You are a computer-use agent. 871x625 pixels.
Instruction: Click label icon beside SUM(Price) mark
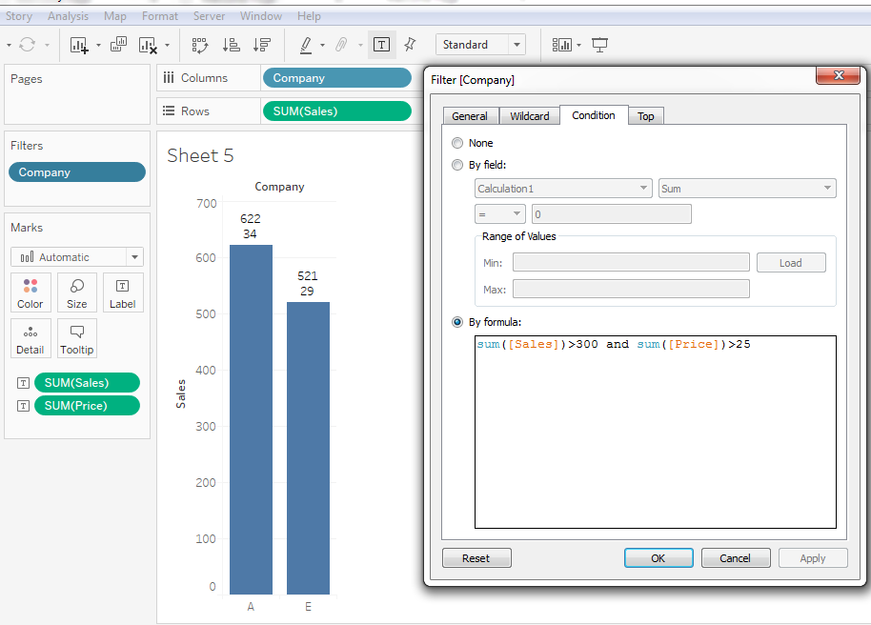tap(23, 406)
